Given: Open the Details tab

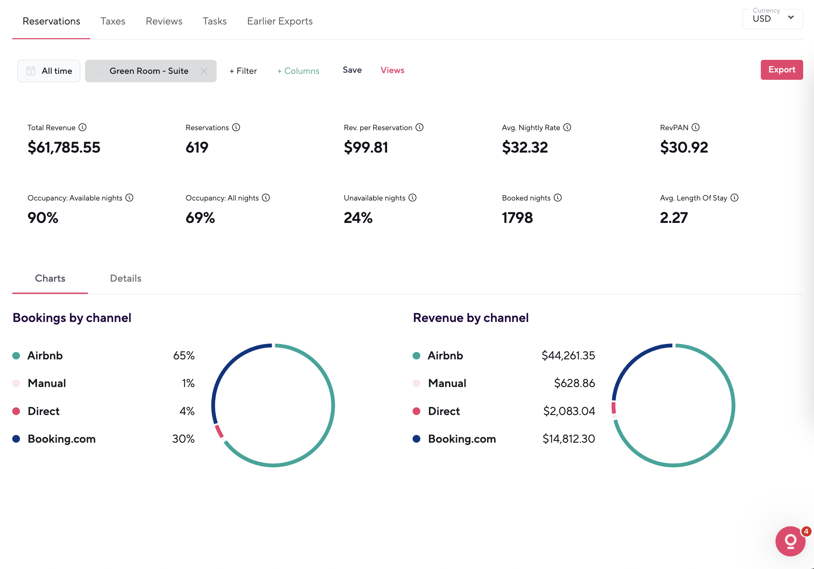Looking at the screenshot, I should 126,279.
